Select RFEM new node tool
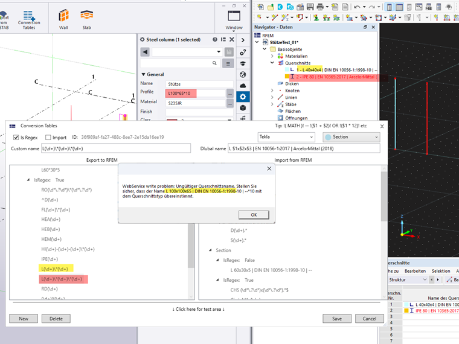Viewport: 459px width, 344px height. tap(259, 18)
